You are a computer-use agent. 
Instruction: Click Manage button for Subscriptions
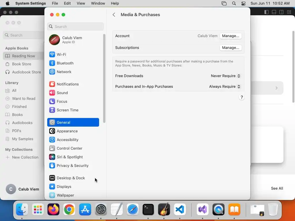pyautogui.click(x=230, y=48)
